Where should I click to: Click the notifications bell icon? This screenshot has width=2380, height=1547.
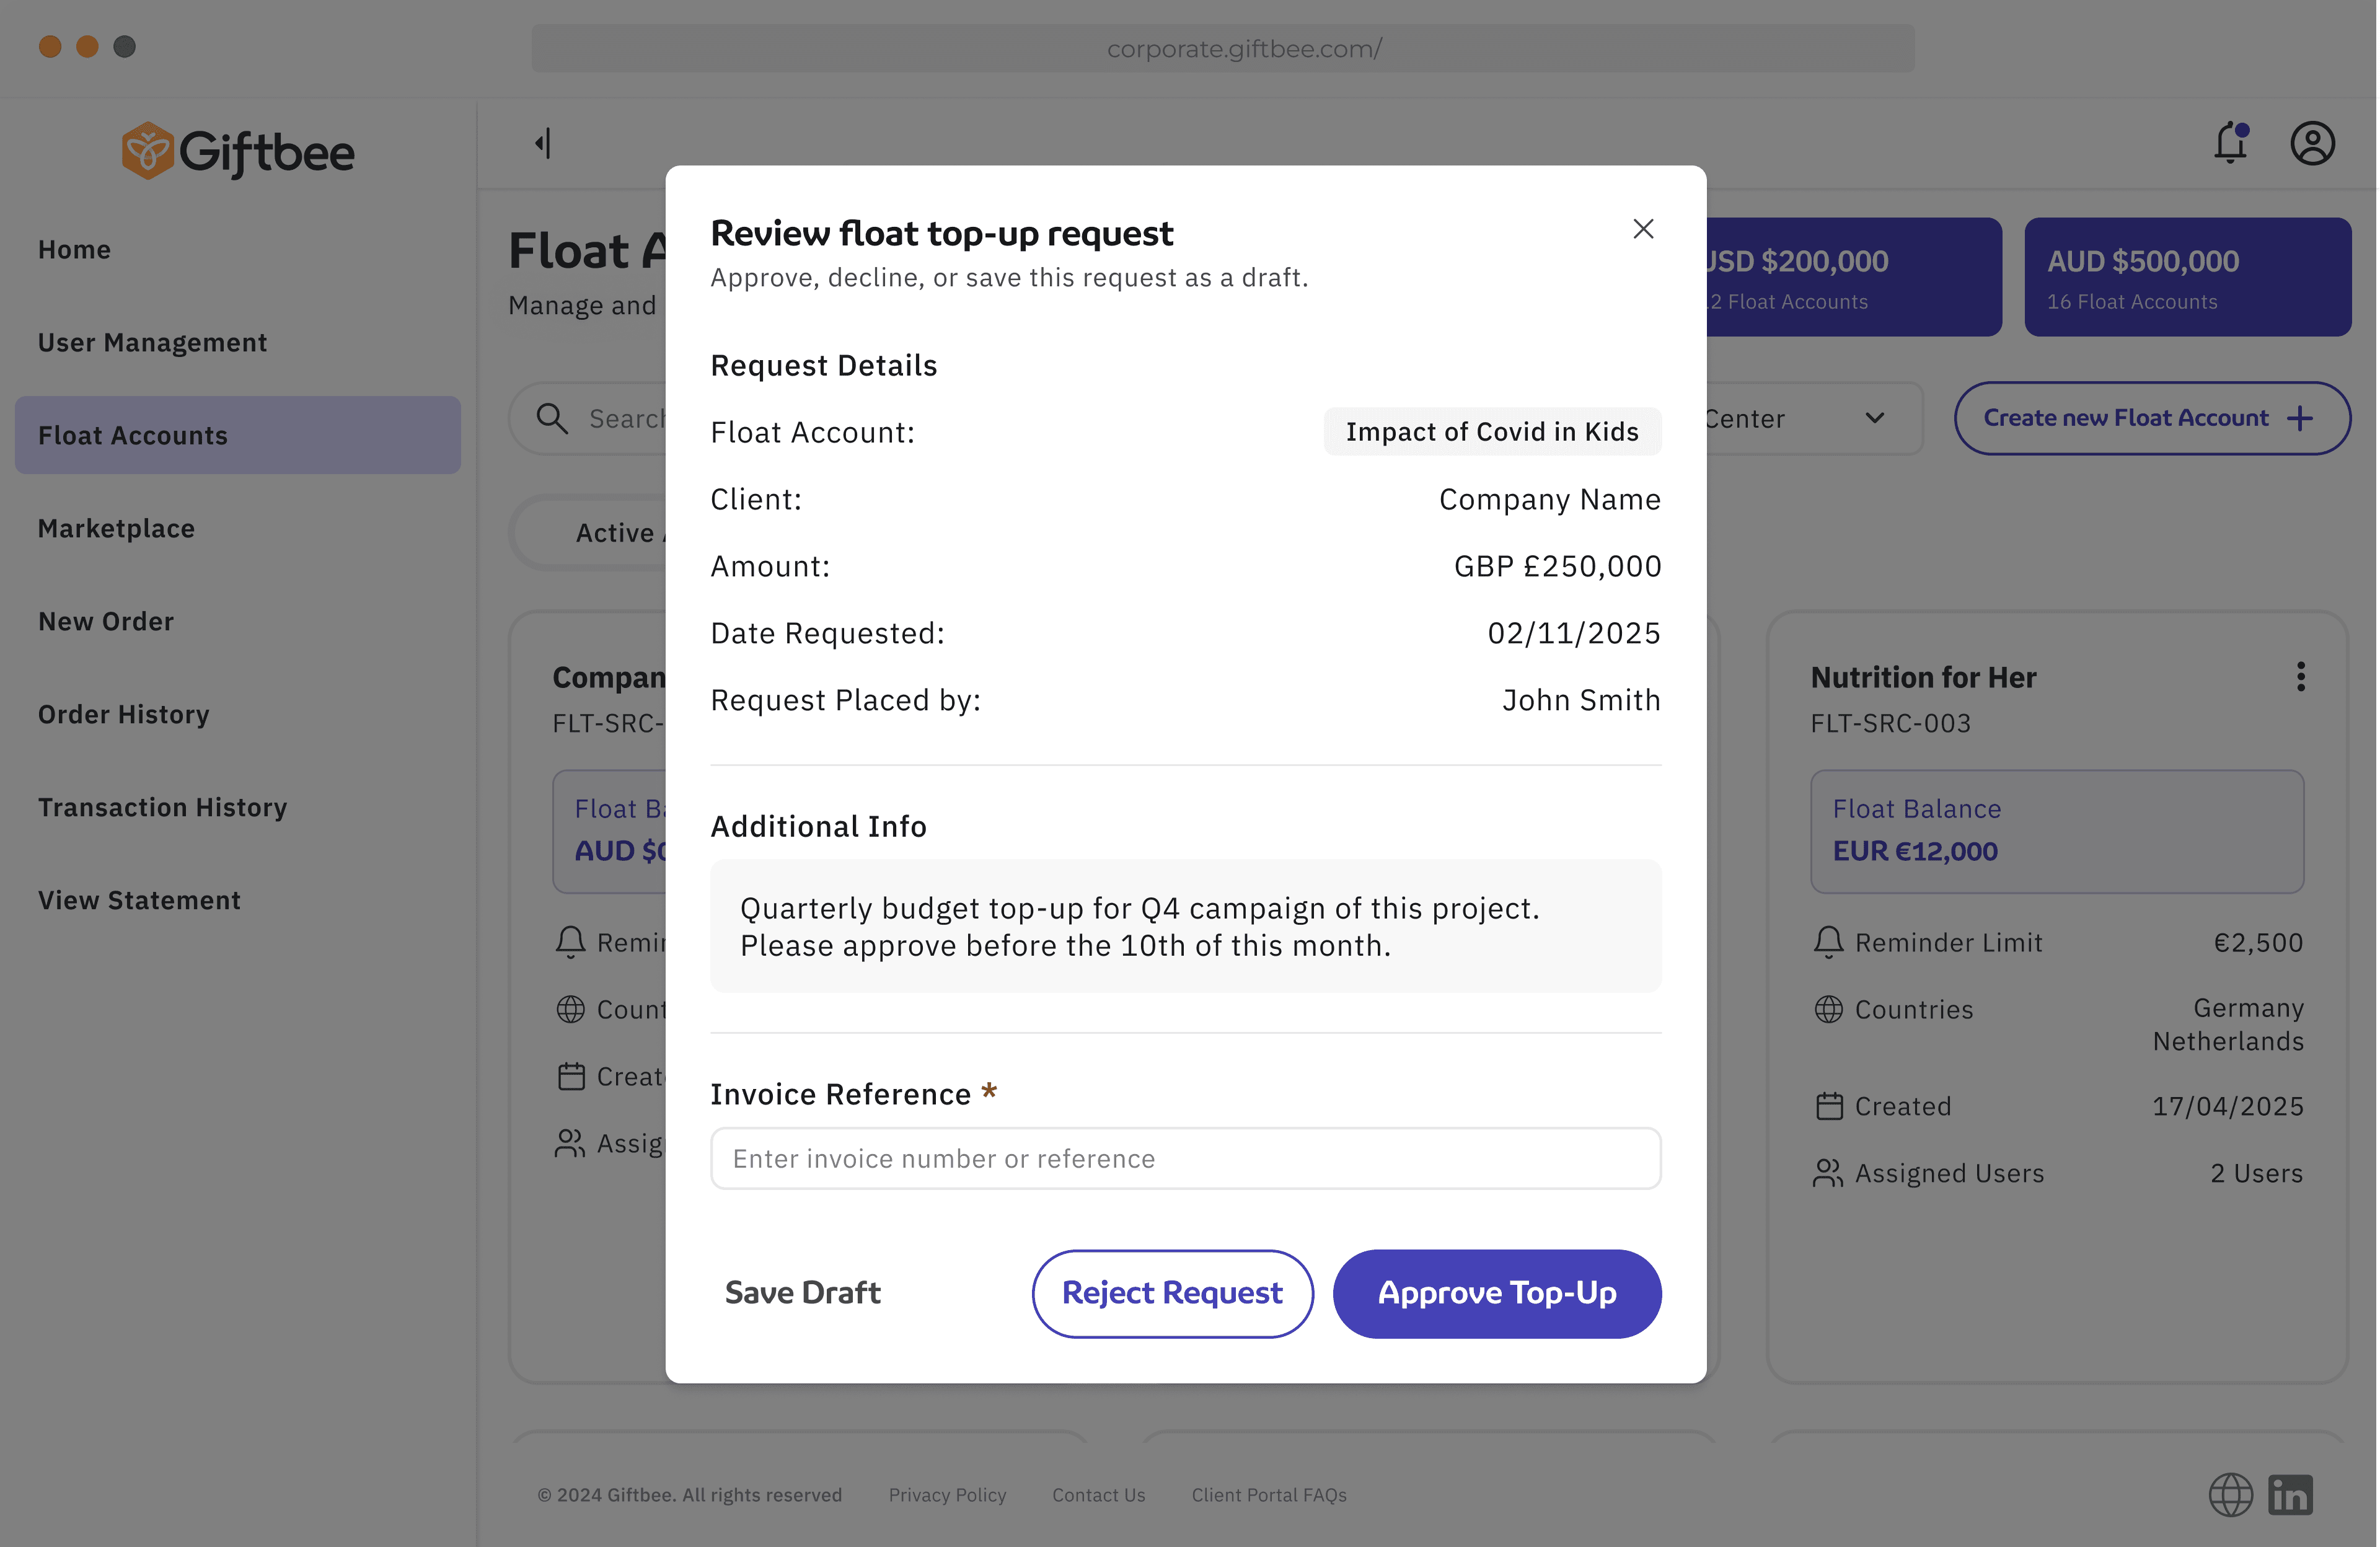(2230, 143)
